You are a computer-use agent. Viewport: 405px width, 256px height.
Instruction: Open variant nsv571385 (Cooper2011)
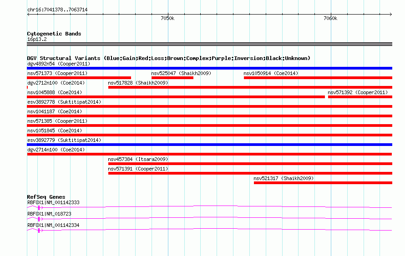pos(57,121)
